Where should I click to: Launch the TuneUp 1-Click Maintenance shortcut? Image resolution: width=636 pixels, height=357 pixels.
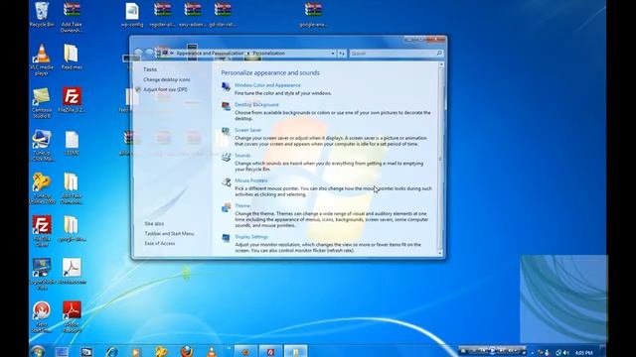(42, 146)
